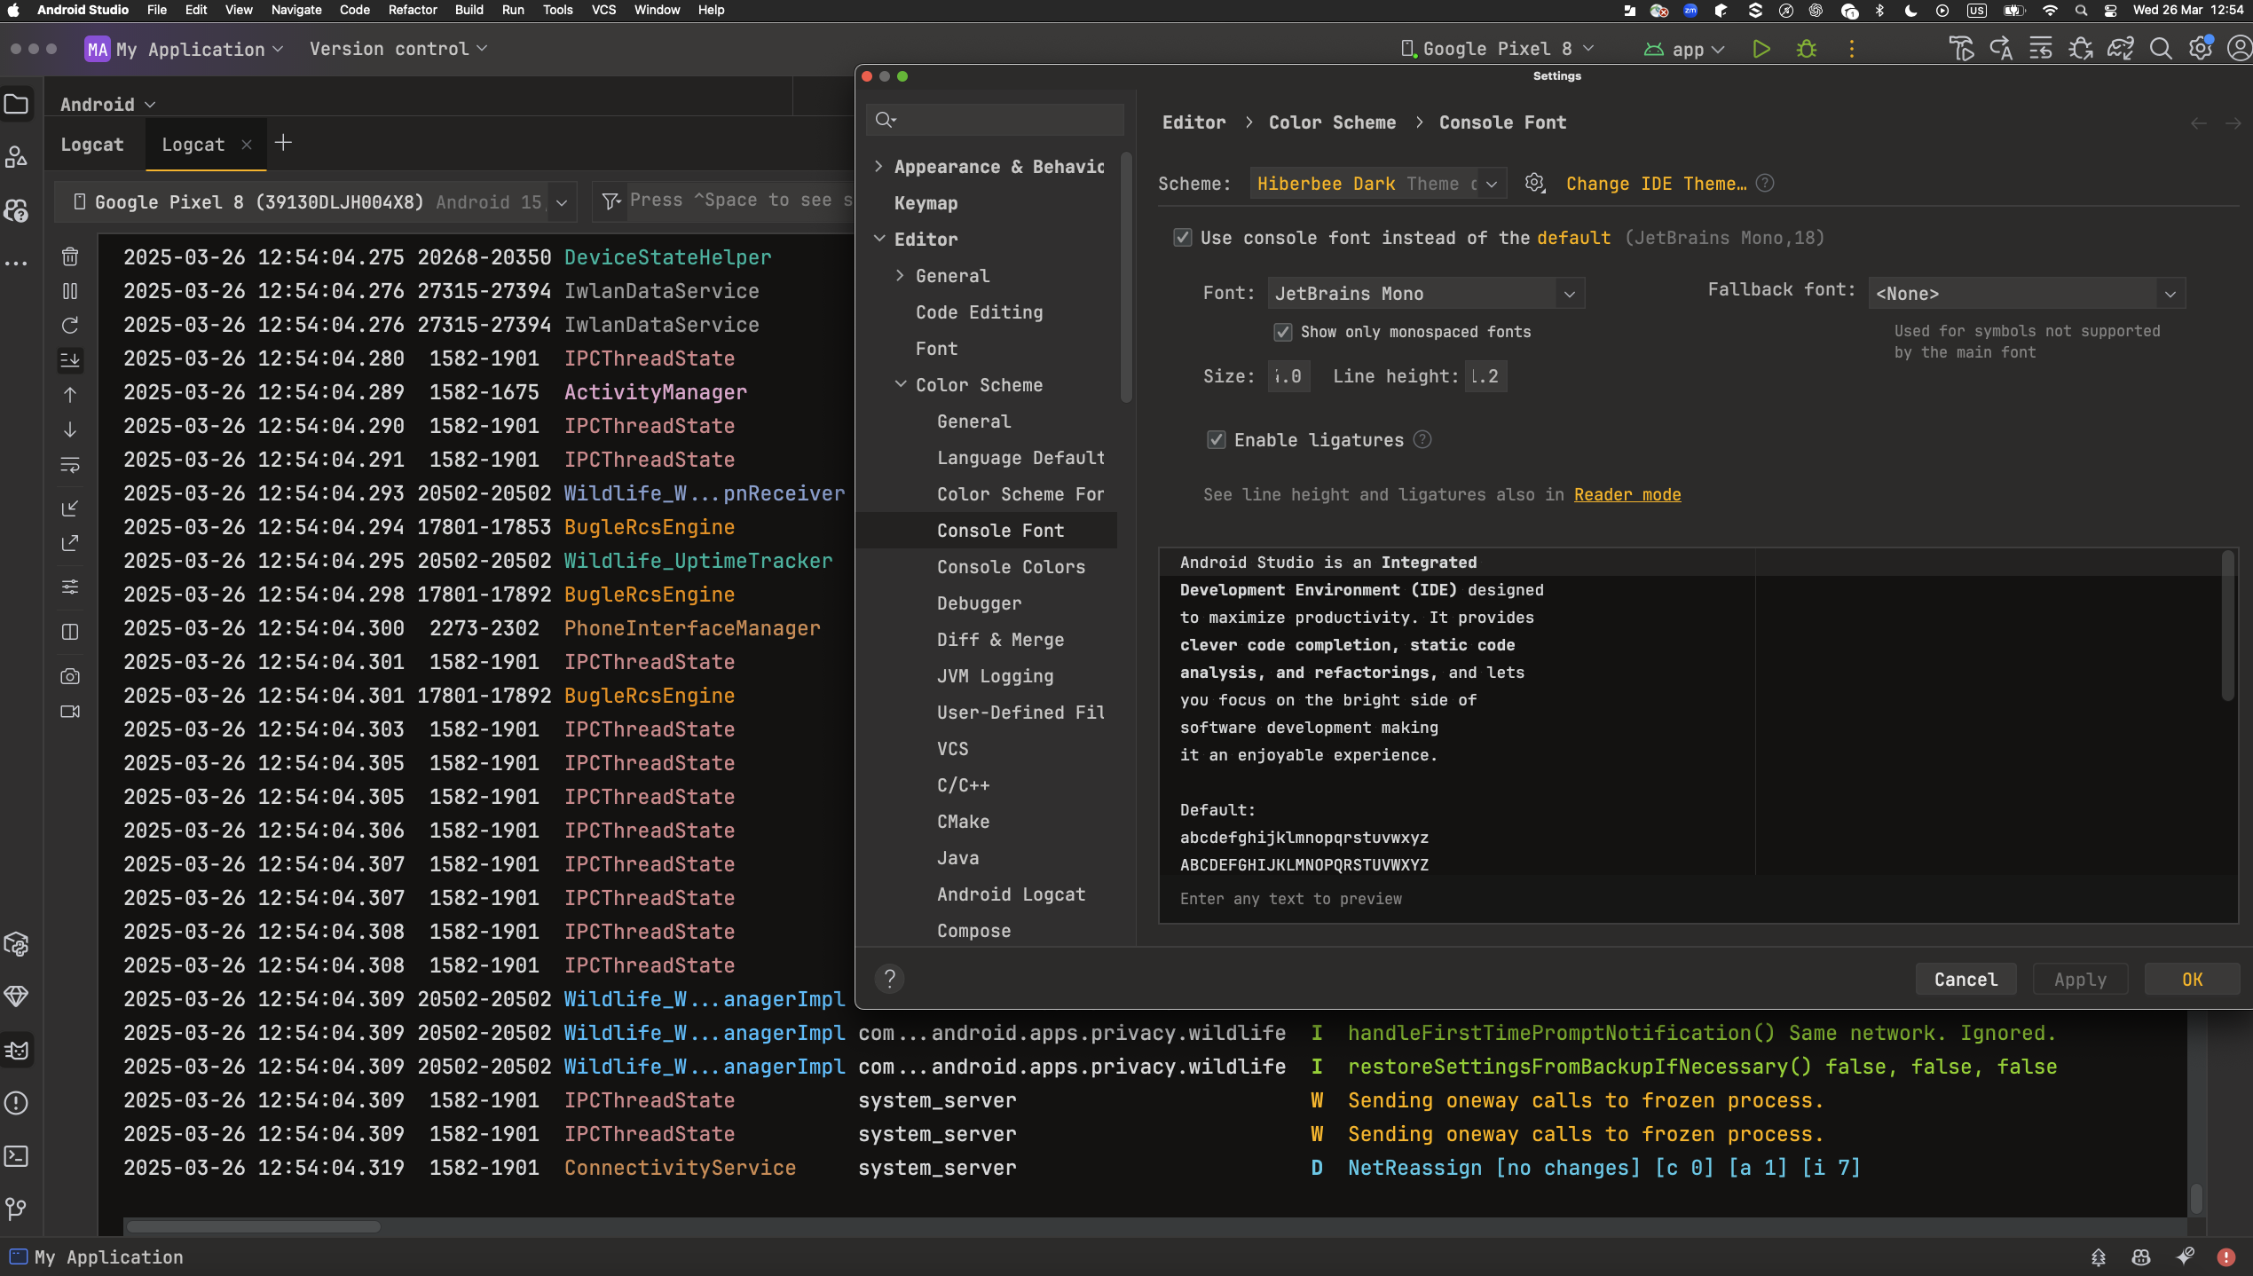Click the Reader mode link

(1627, 495)
